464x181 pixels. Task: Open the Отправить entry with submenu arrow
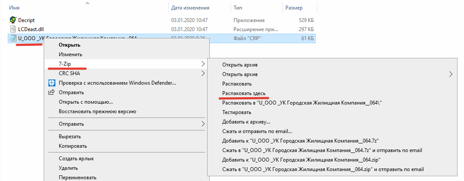coord(126,124)
